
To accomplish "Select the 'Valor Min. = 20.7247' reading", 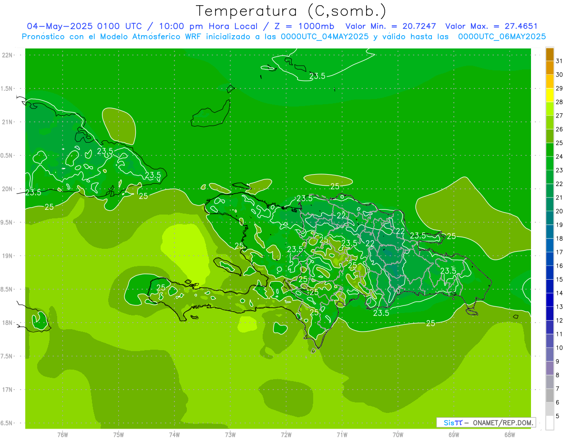I will pos(391,26).
